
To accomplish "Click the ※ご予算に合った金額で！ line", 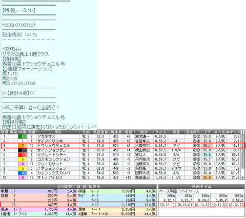I will point(30,108).
